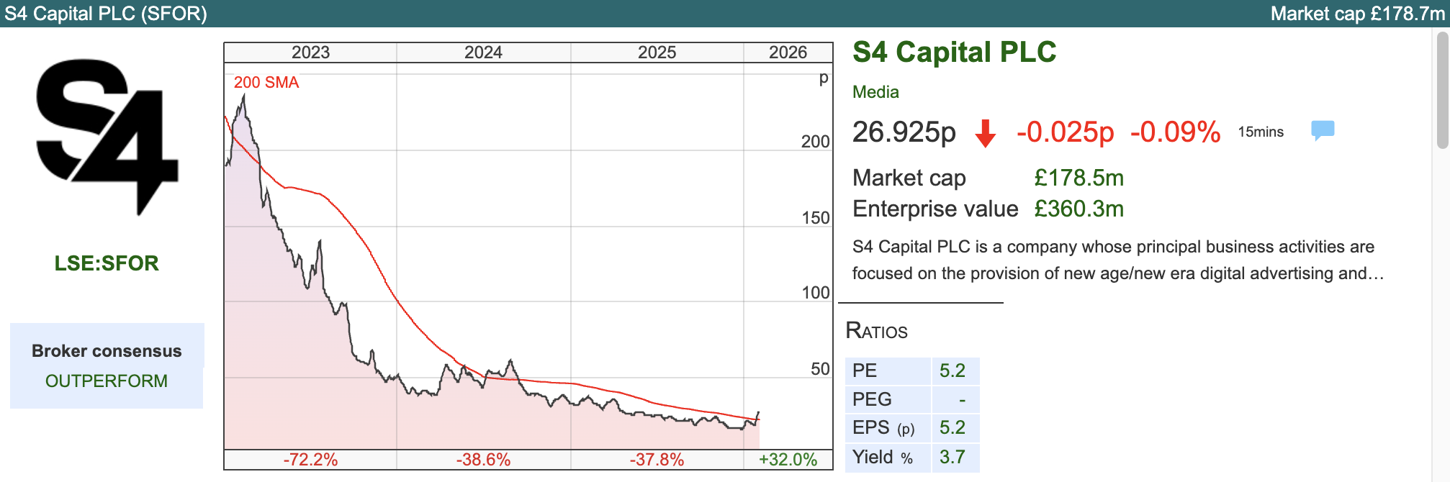Click the S4 Capital company logo
The width and height of the screenshot is (1450, 482).
(107, 137)
